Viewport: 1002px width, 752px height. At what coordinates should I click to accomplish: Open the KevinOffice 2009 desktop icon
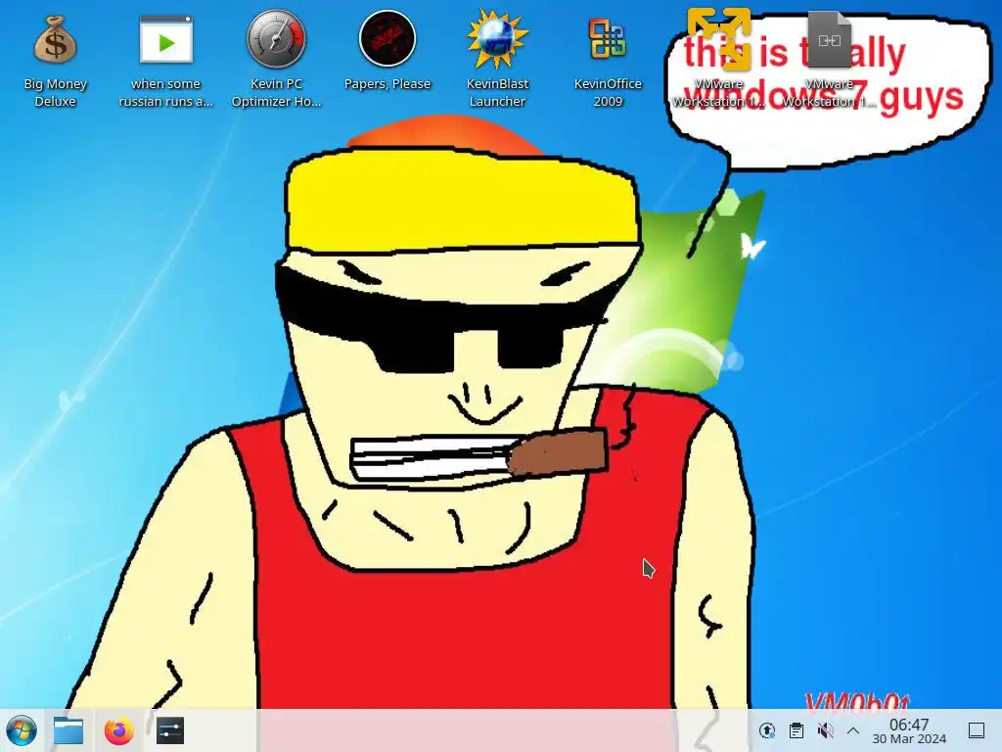(607, 61)
